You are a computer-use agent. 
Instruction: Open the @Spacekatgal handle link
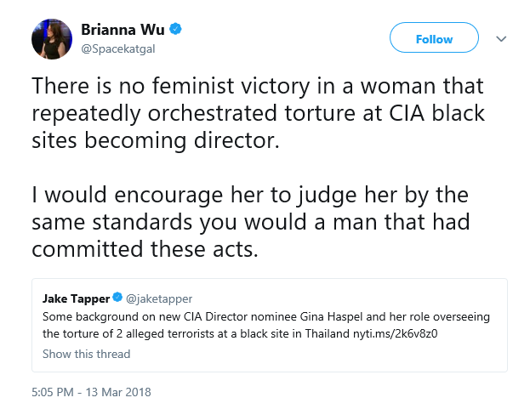pyautogui.click(x=118, y=49)
